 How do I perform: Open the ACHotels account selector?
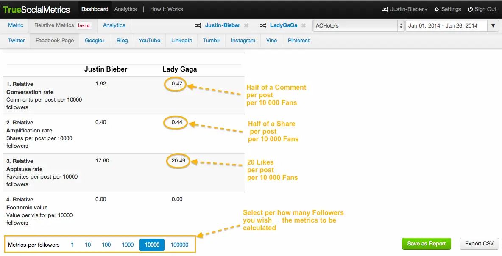(358, 26)
